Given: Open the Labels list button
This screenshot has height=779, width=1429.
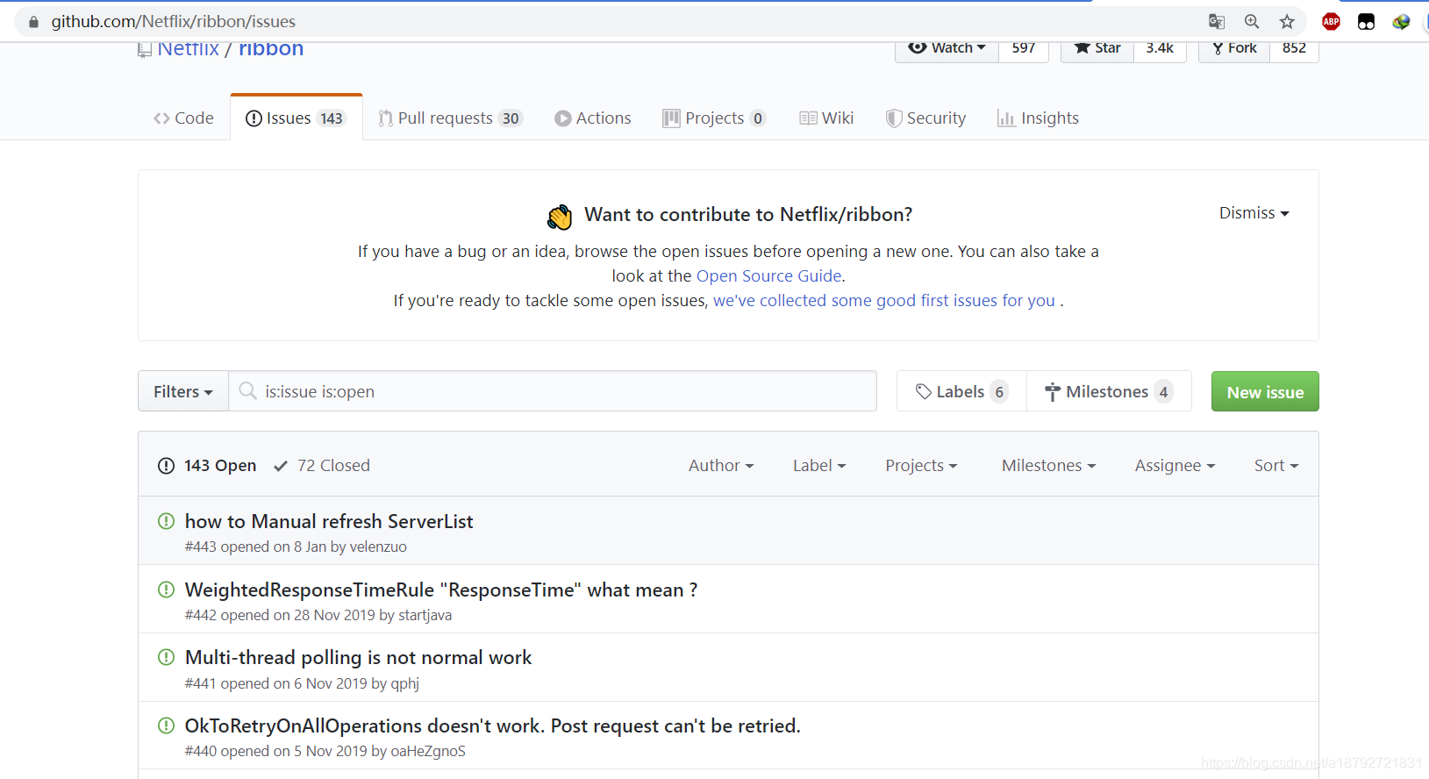Looking at the screenshot, I should click(961, 391).
